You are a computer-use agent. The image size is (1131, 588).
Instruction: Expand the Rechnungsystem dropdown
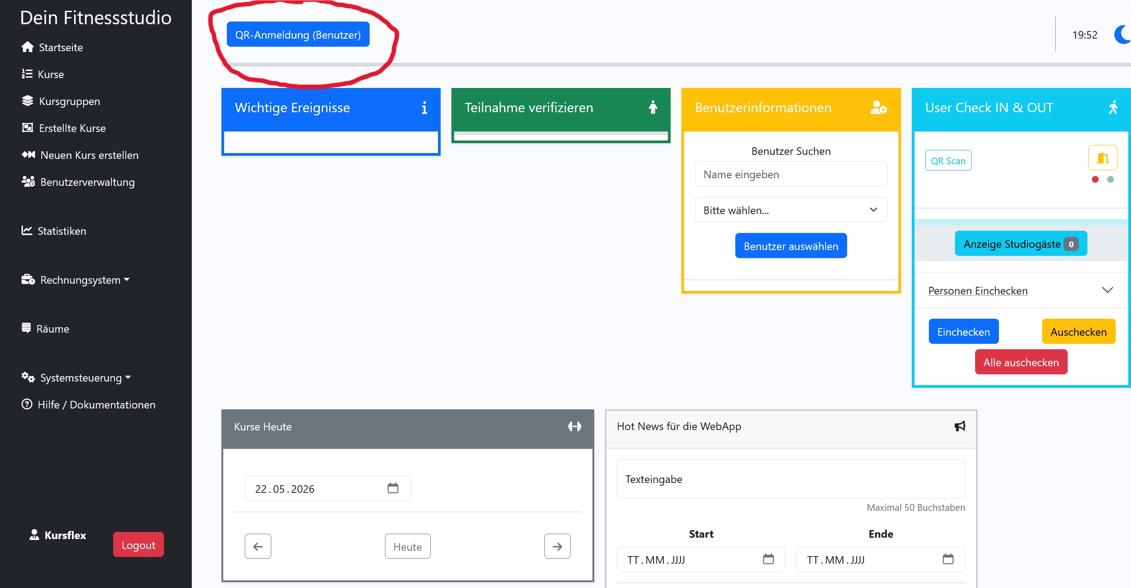tap(85, 280)
